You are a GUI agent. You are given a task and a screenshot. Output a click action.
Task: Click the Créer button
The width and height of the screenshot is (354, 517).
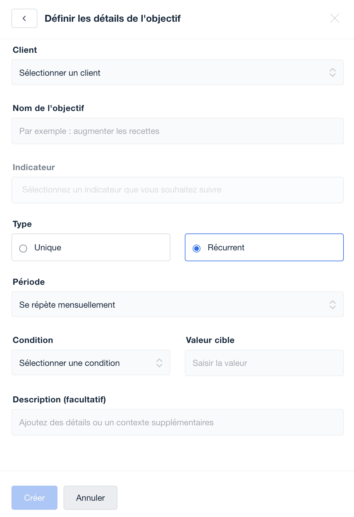pos(34,498)
